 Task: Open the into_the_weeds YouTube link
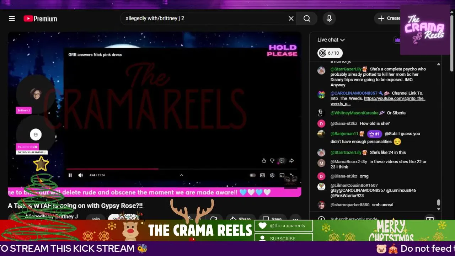pos(378,101)
